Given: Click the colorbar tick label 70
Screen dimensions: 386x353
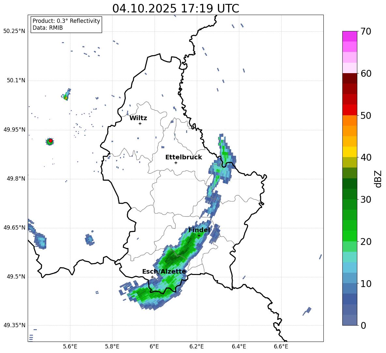Looking at the screenshot, I should (366, 32).
